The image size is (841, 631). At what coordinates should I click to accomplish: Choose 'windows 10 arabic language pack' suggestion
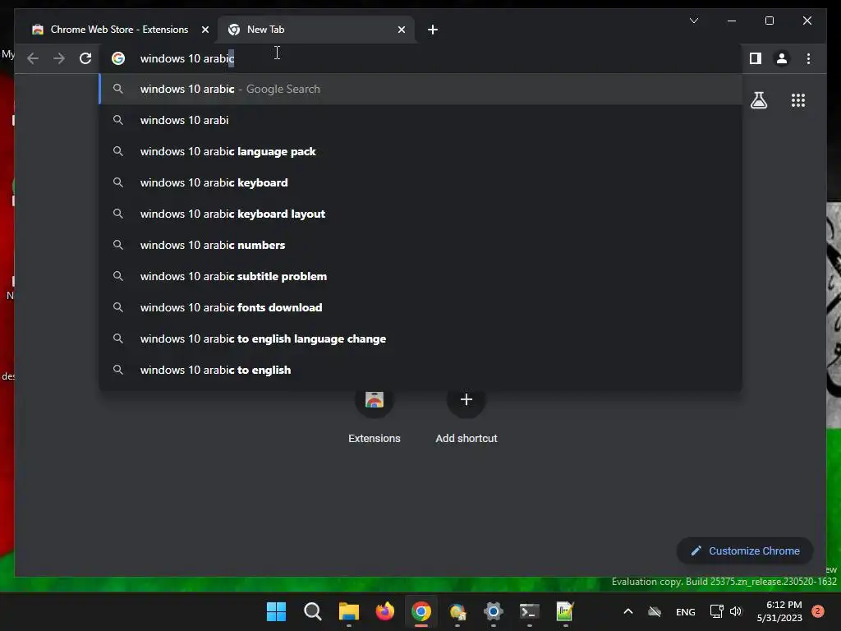420,151
